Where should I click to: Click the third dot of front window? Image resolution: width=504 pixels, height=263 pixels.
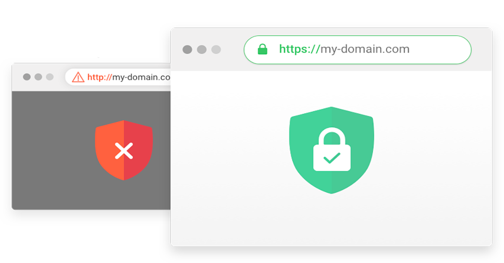pos(216,50)
